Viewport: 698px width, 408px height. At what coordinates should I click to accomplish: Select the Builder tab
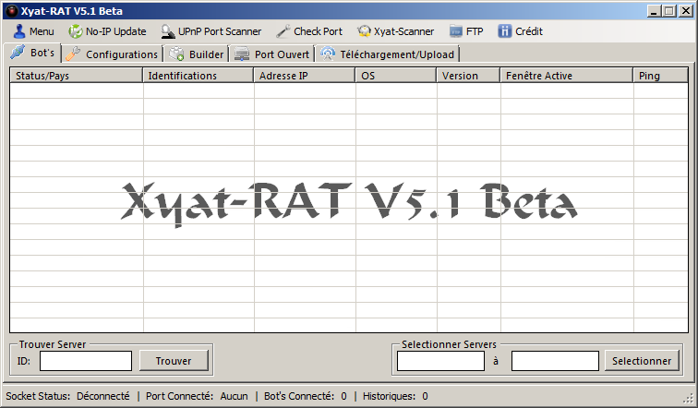tap(197, 54)
